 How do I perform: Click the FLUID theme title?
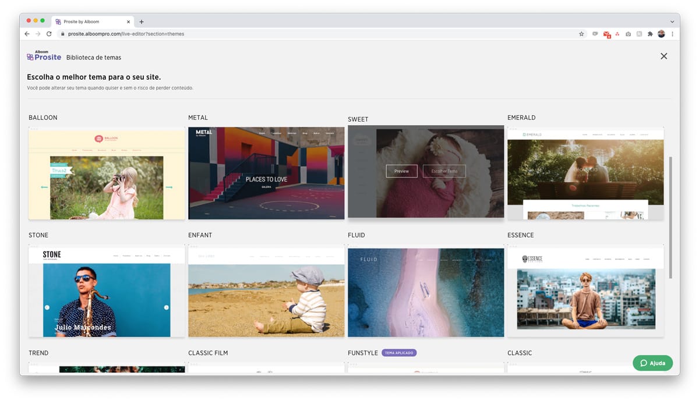pyautogui.click(x=356, y=235)
